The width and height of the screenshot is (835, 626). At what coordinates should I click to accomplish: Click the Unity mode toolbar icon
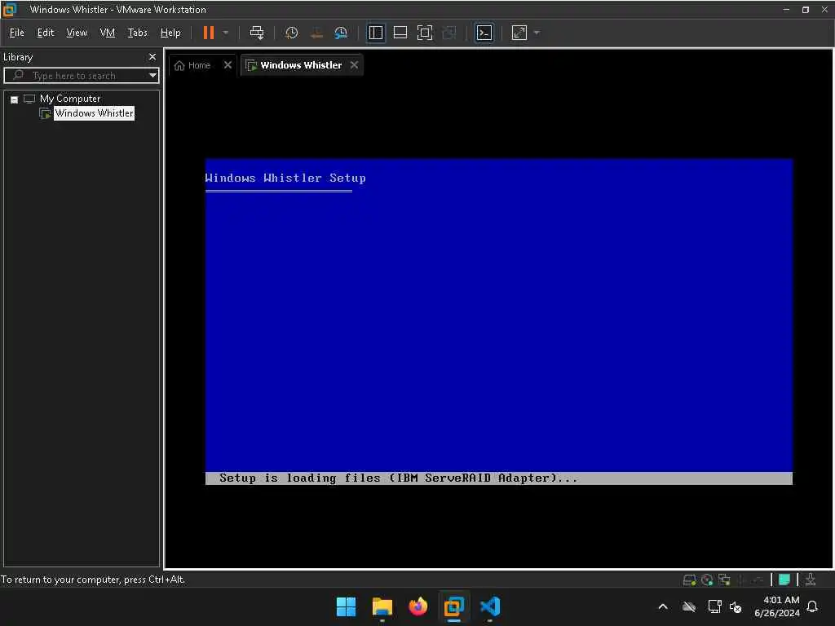click(x=449, y=33)
